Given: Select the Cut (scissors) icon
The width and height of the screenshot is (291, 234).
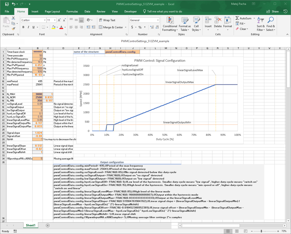Looking at the screenshot, I should [13, 18].
